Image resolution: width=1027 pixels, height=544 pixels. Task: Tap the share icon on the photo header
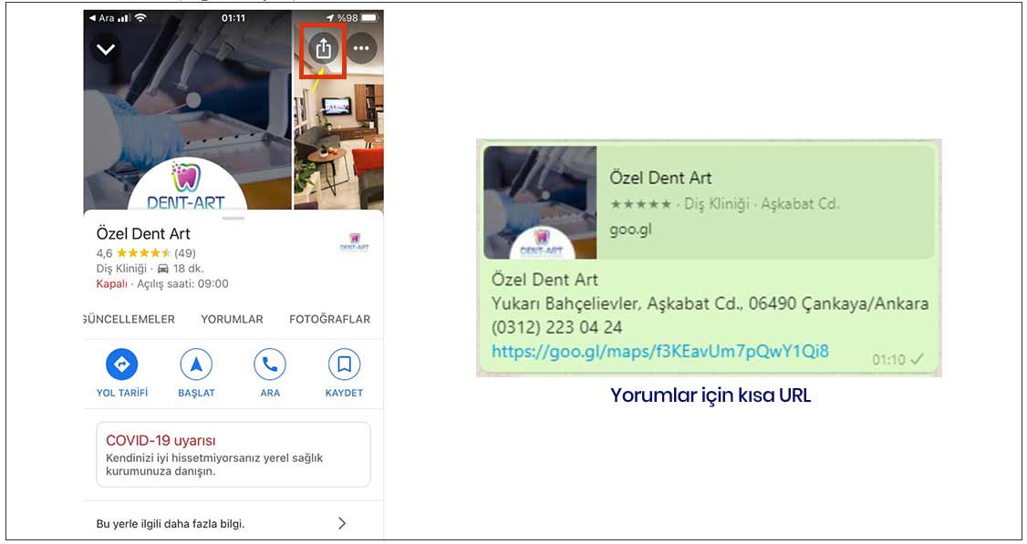323,48
